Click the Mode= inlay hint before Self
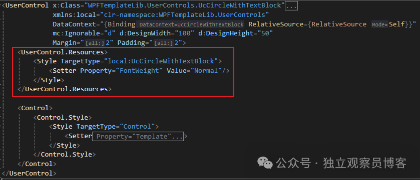This screenshot has width=420, height=180. coord(379,24)
